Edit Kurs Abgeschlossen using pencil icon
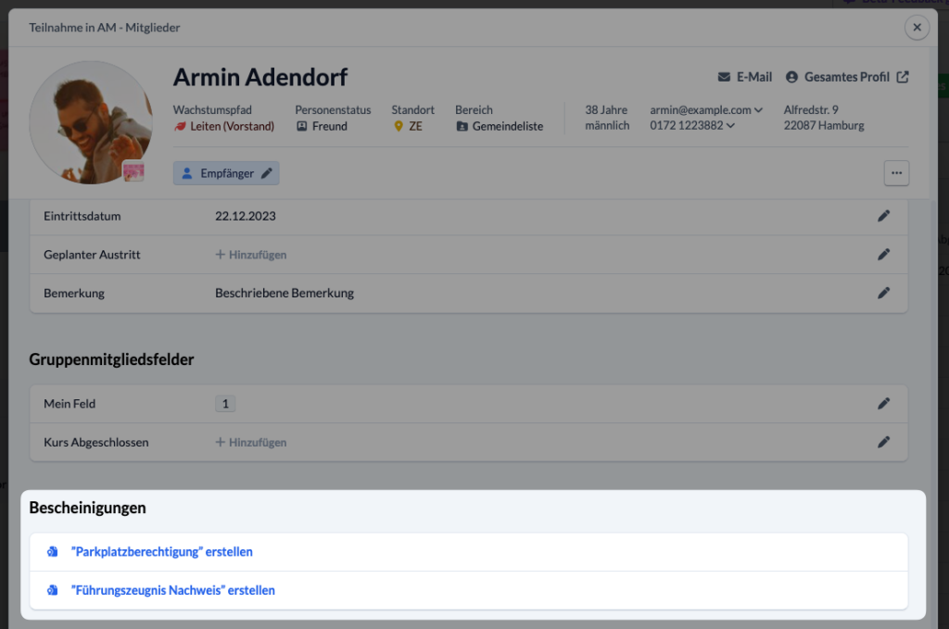The width and height of the screenshot is (949, 629). pyautogui.click(x=883, y=442)
